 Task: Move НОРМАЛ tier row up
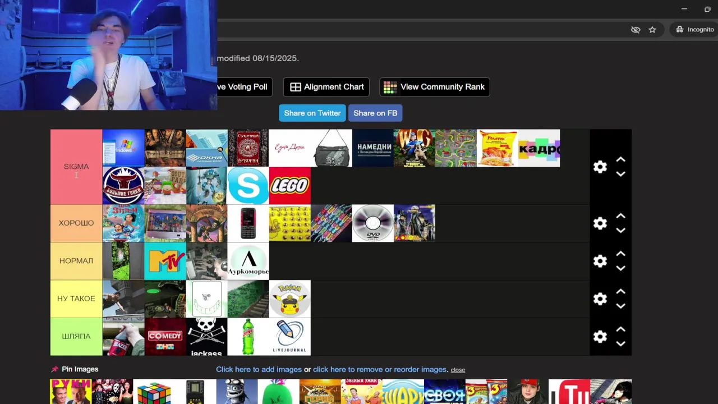point(620,254)
